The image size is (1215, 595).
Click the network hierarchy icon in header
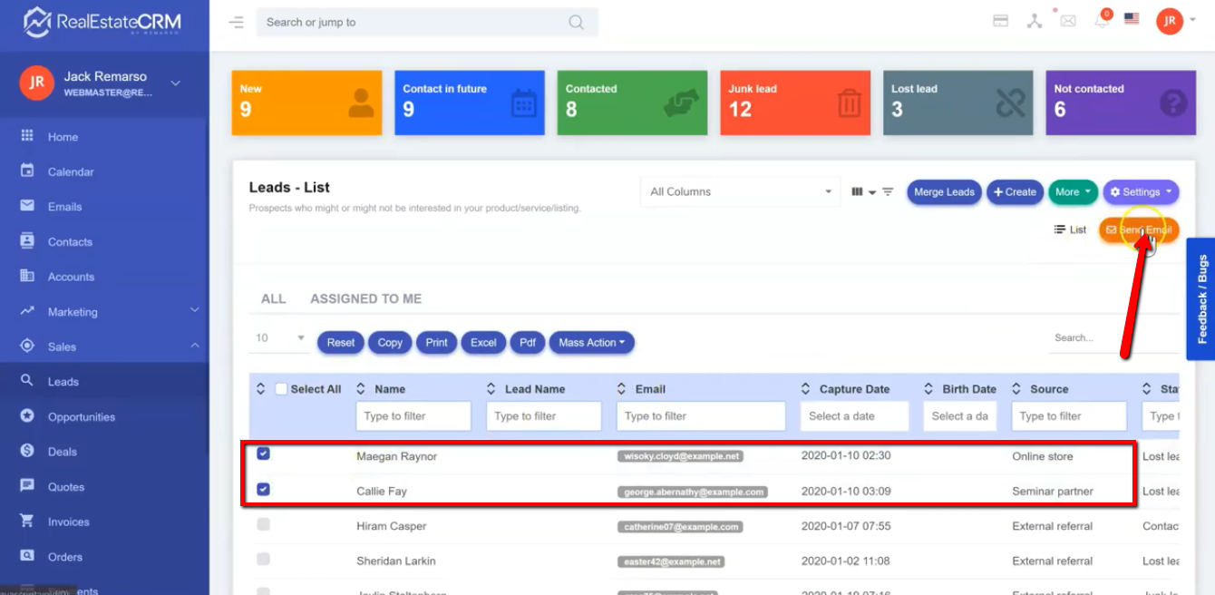[x=1035, y=22]
